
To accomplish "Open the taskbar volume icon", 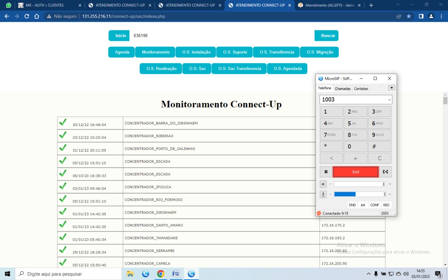I will [406, 274].
